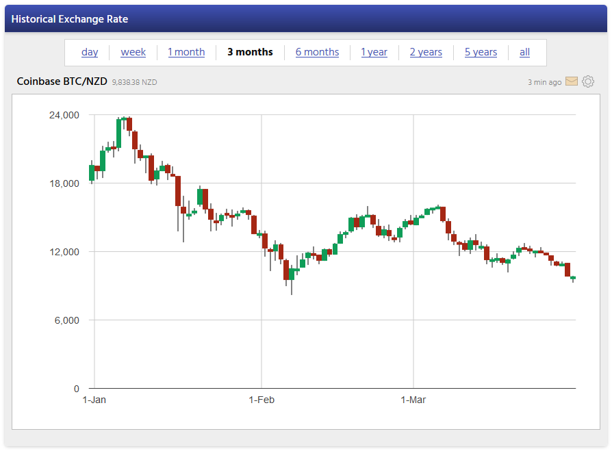View the 5 years chart
This screenshot has width=612, height=451.
coord(481,52)
